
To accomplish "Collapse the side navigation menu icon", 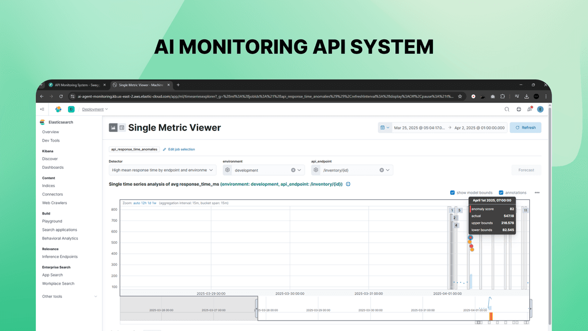I will pos(42,109).
